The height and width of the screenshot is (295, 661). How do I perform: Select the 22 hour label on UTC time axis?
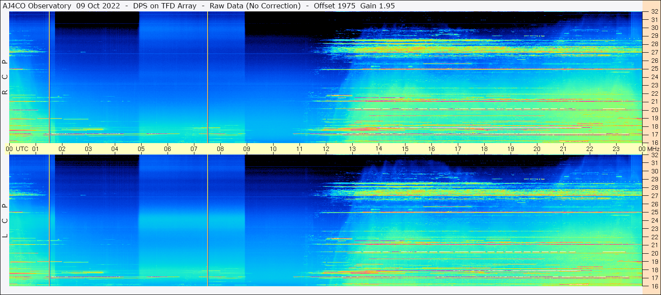click(590, 149)
